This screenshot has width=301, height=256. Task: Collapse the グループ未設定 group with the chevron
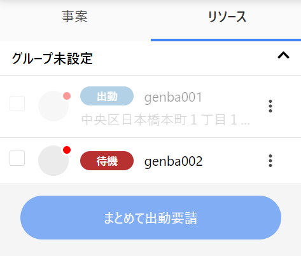point(283,55)
